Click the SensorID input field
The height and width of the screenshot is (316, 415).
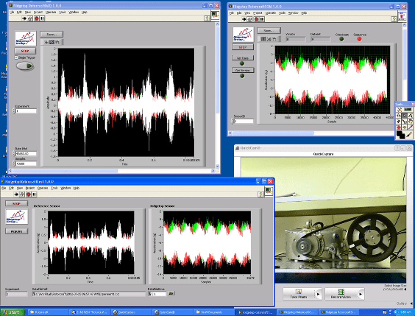pos(244,121)
